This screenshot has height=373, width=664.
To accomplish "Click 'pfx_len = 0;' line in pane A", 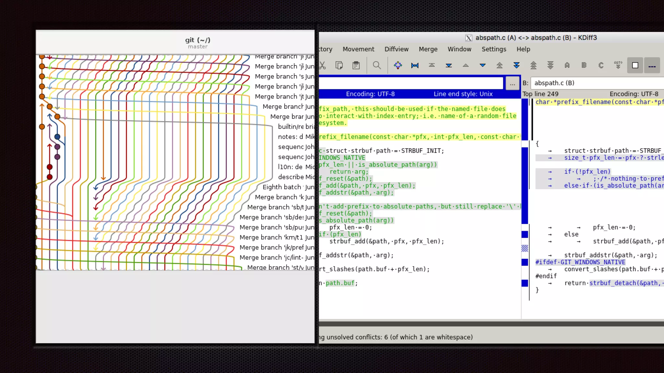I will point(351,228).
